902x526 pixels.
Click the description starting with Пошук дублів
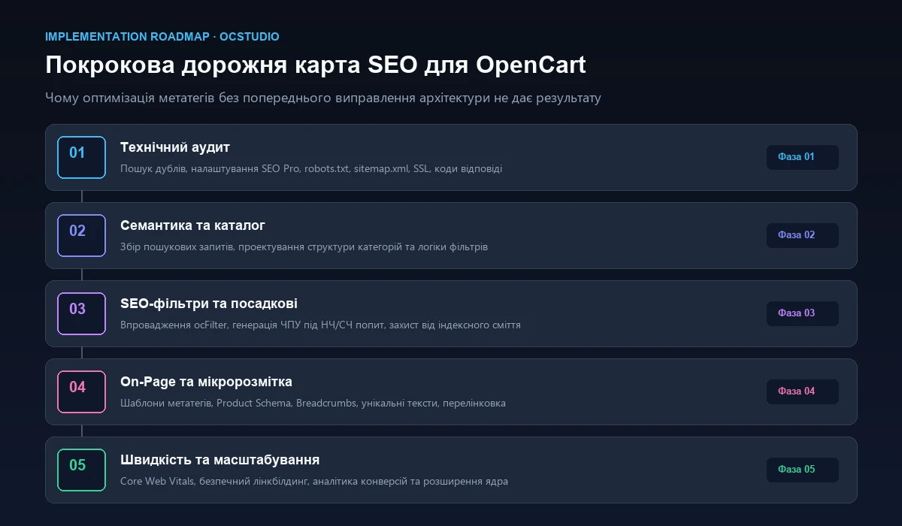[x=311, y=169]
